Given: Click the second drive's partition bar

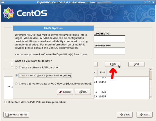Looking at the screenshot, I should pyautogui.click(x=109, y=51).
